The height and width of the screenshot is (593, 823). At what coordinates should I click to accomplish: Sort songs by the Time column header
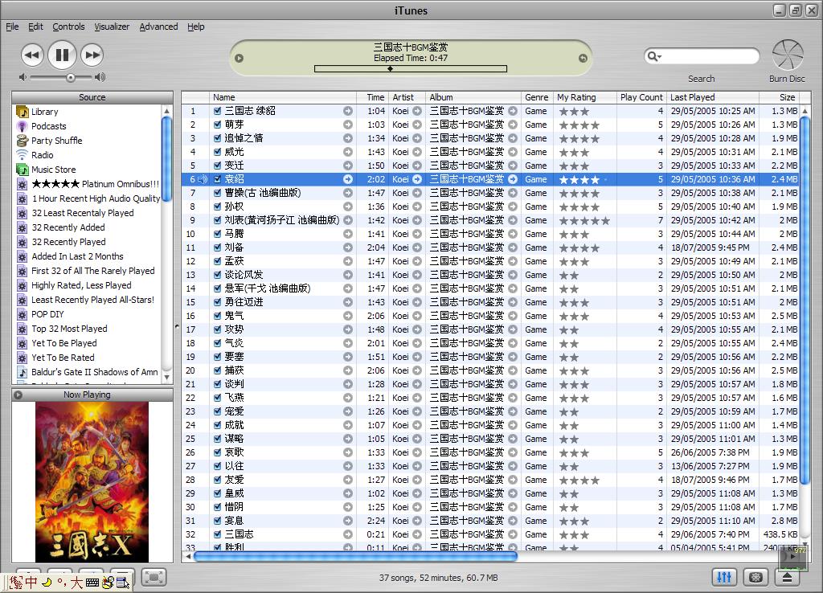pyautogui.click(x=373, y=97)
